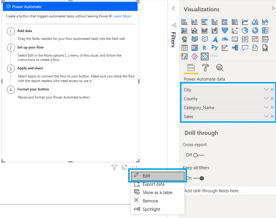Image resolution: width=276 pixels, height=218 pixels.
Task: Select the scatter chart visual
Action: (235, 31)
